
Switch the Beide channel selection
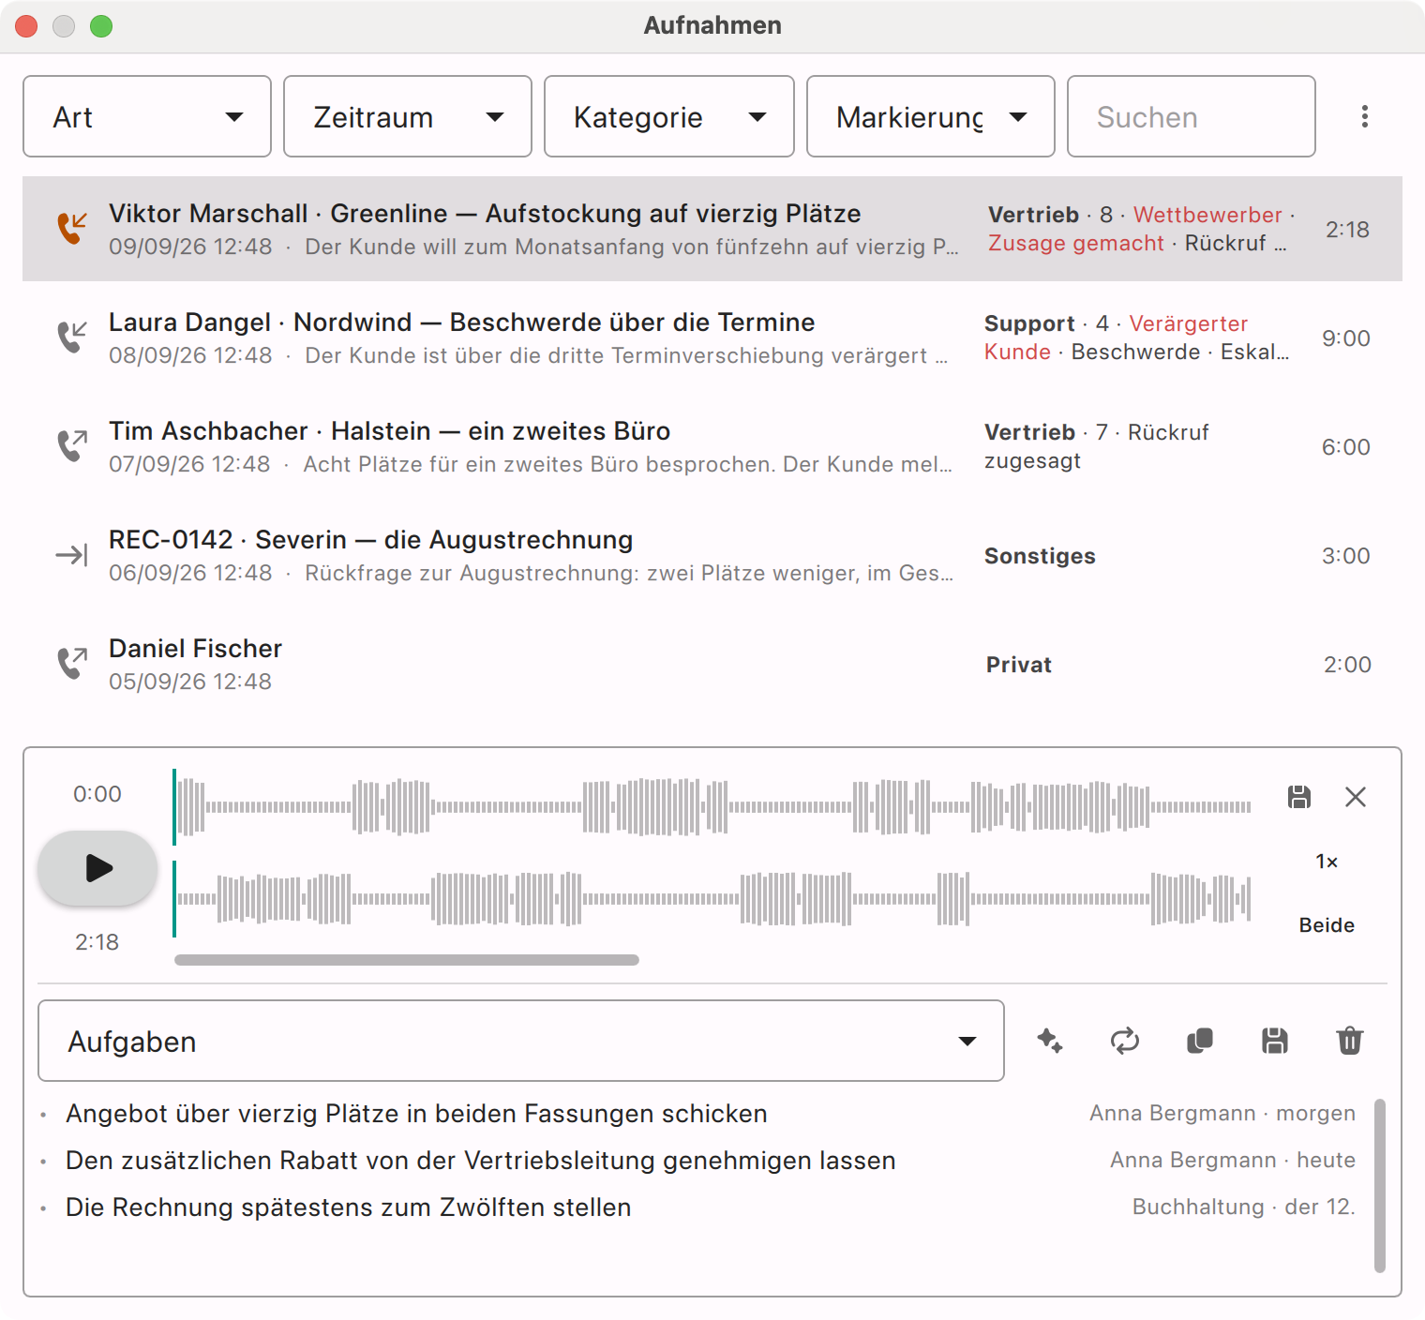pyautogui.click(x=1327, y=925)
